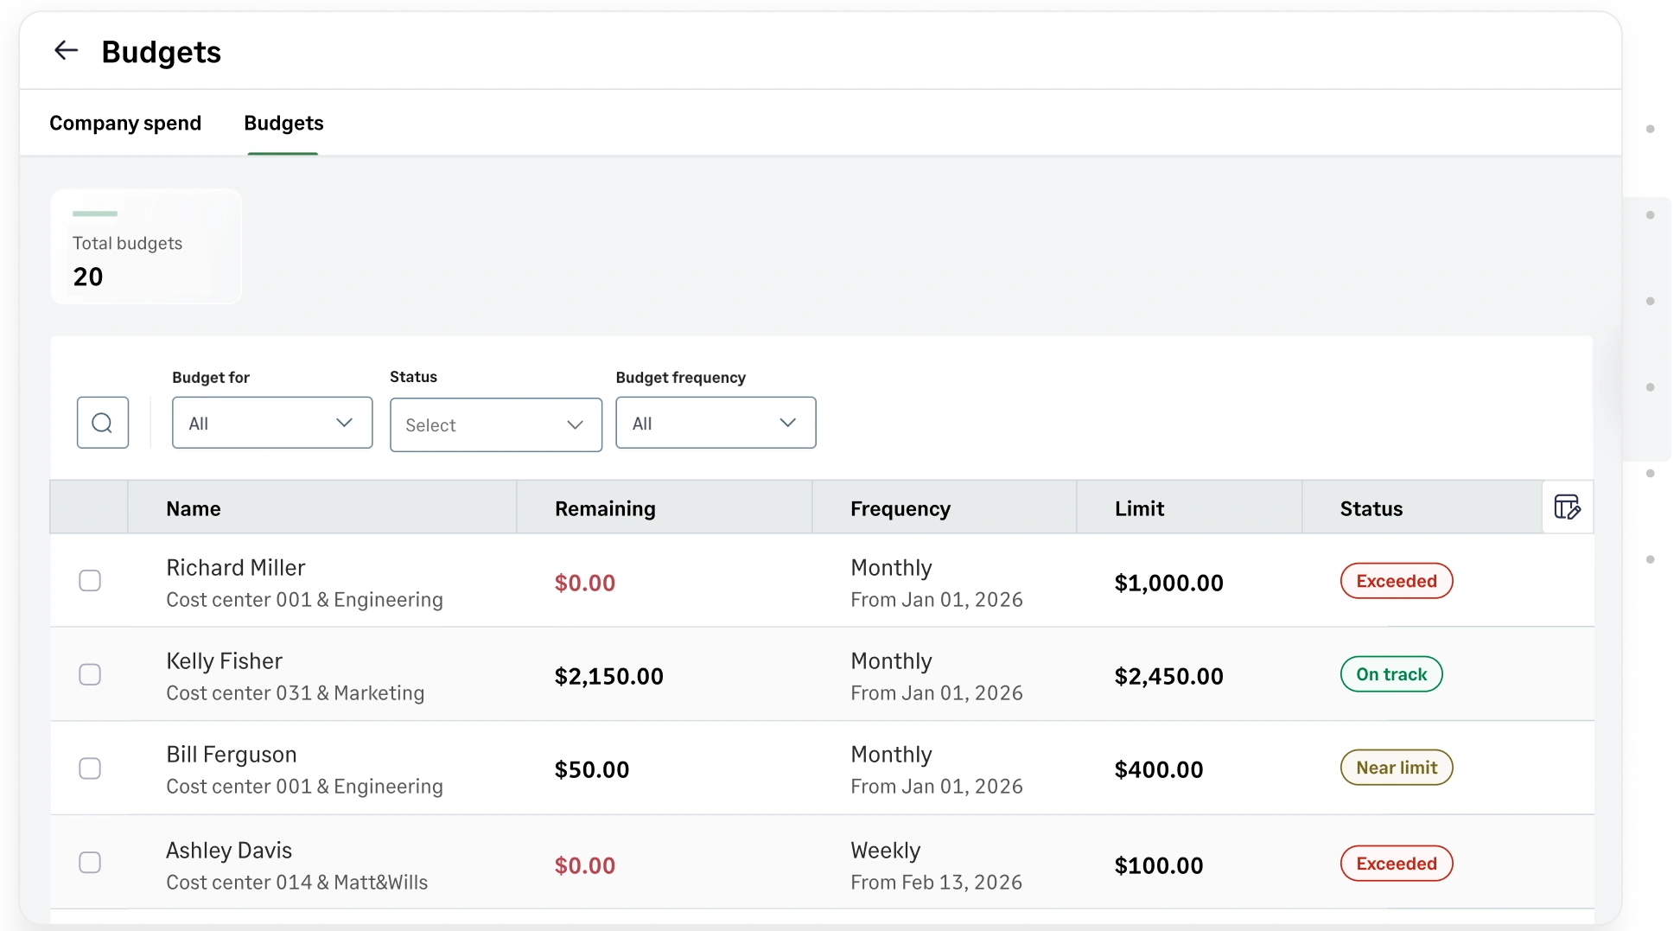1680x931 pixels.
Task: Click the green progress bar on Total budgets card
Action: (96, 213)
